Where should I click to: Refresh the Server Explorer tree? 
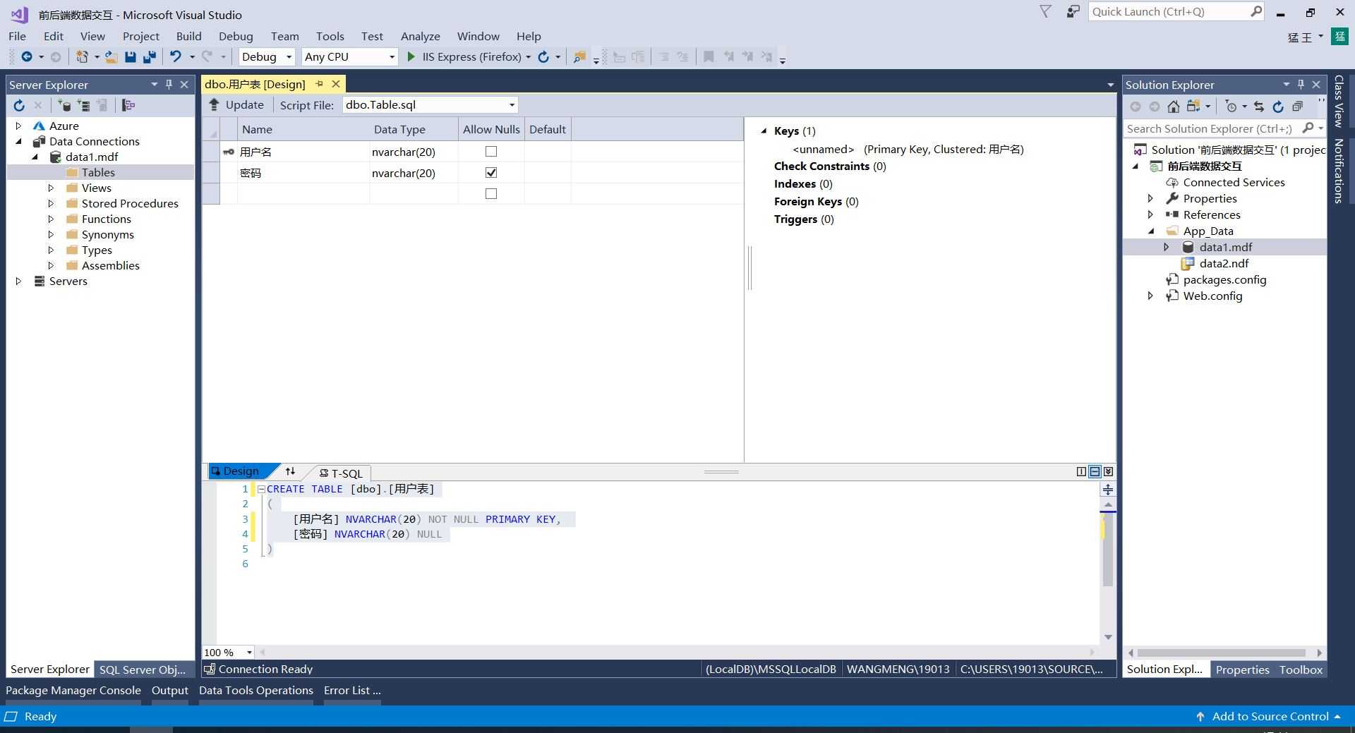coord(19,106)
